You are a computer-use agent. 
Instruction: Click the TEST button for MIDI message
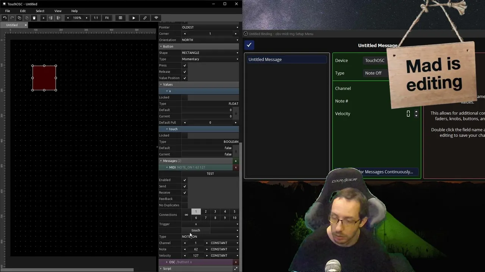(210, 174)
